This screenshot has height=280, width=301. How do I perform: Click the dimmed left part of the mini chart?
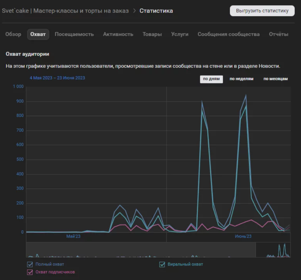click(141, 250)
